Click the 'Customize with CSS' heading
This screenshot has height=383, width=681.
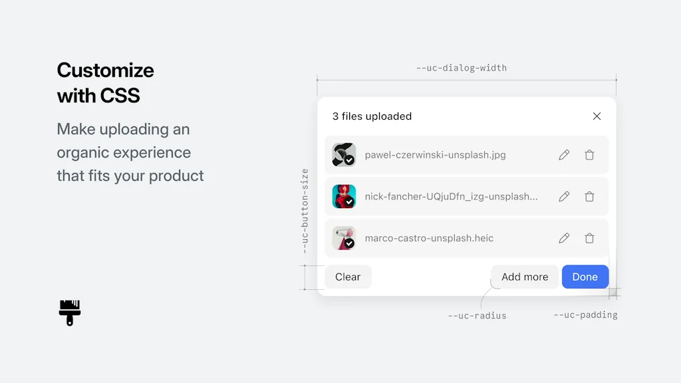coord(105,82)
